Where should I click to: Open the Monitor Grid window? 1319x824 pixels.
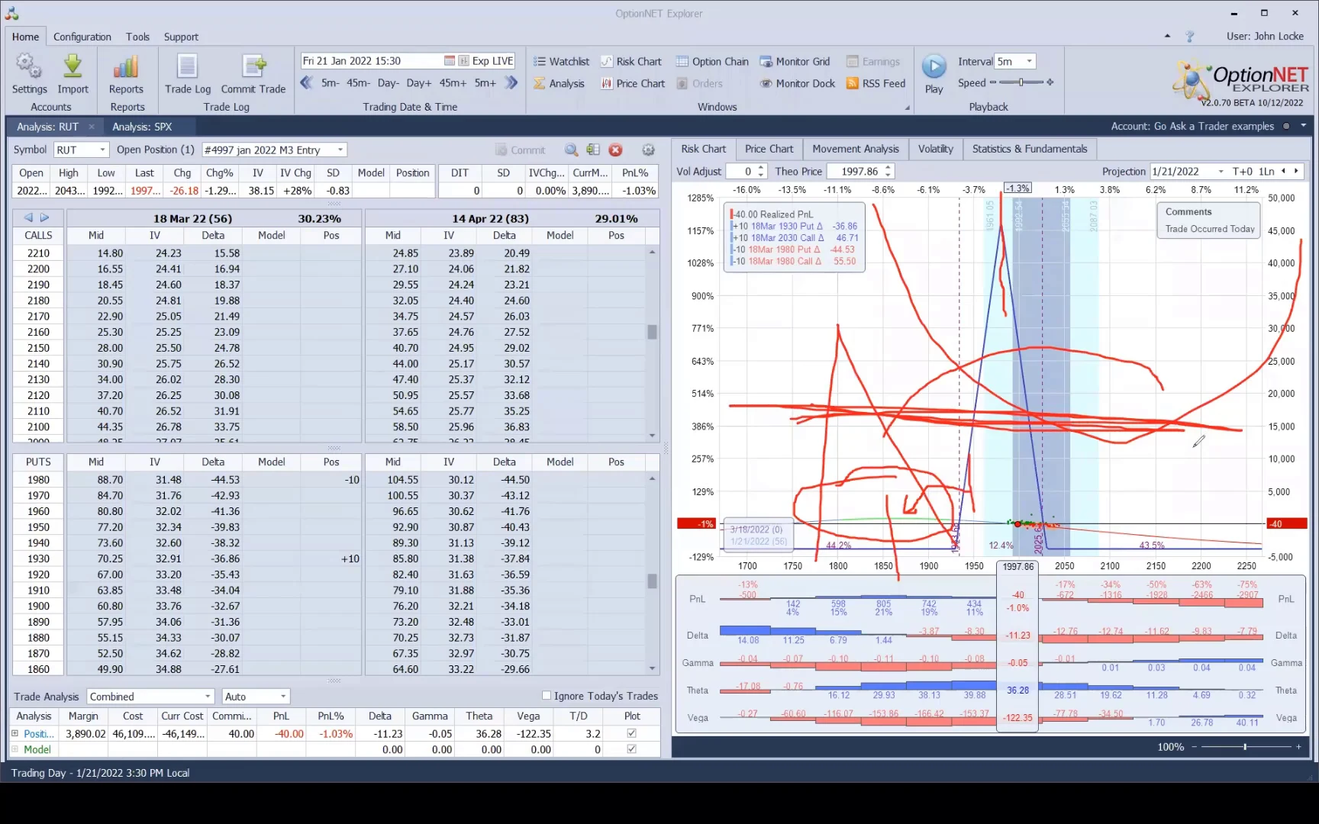point(795,62)
